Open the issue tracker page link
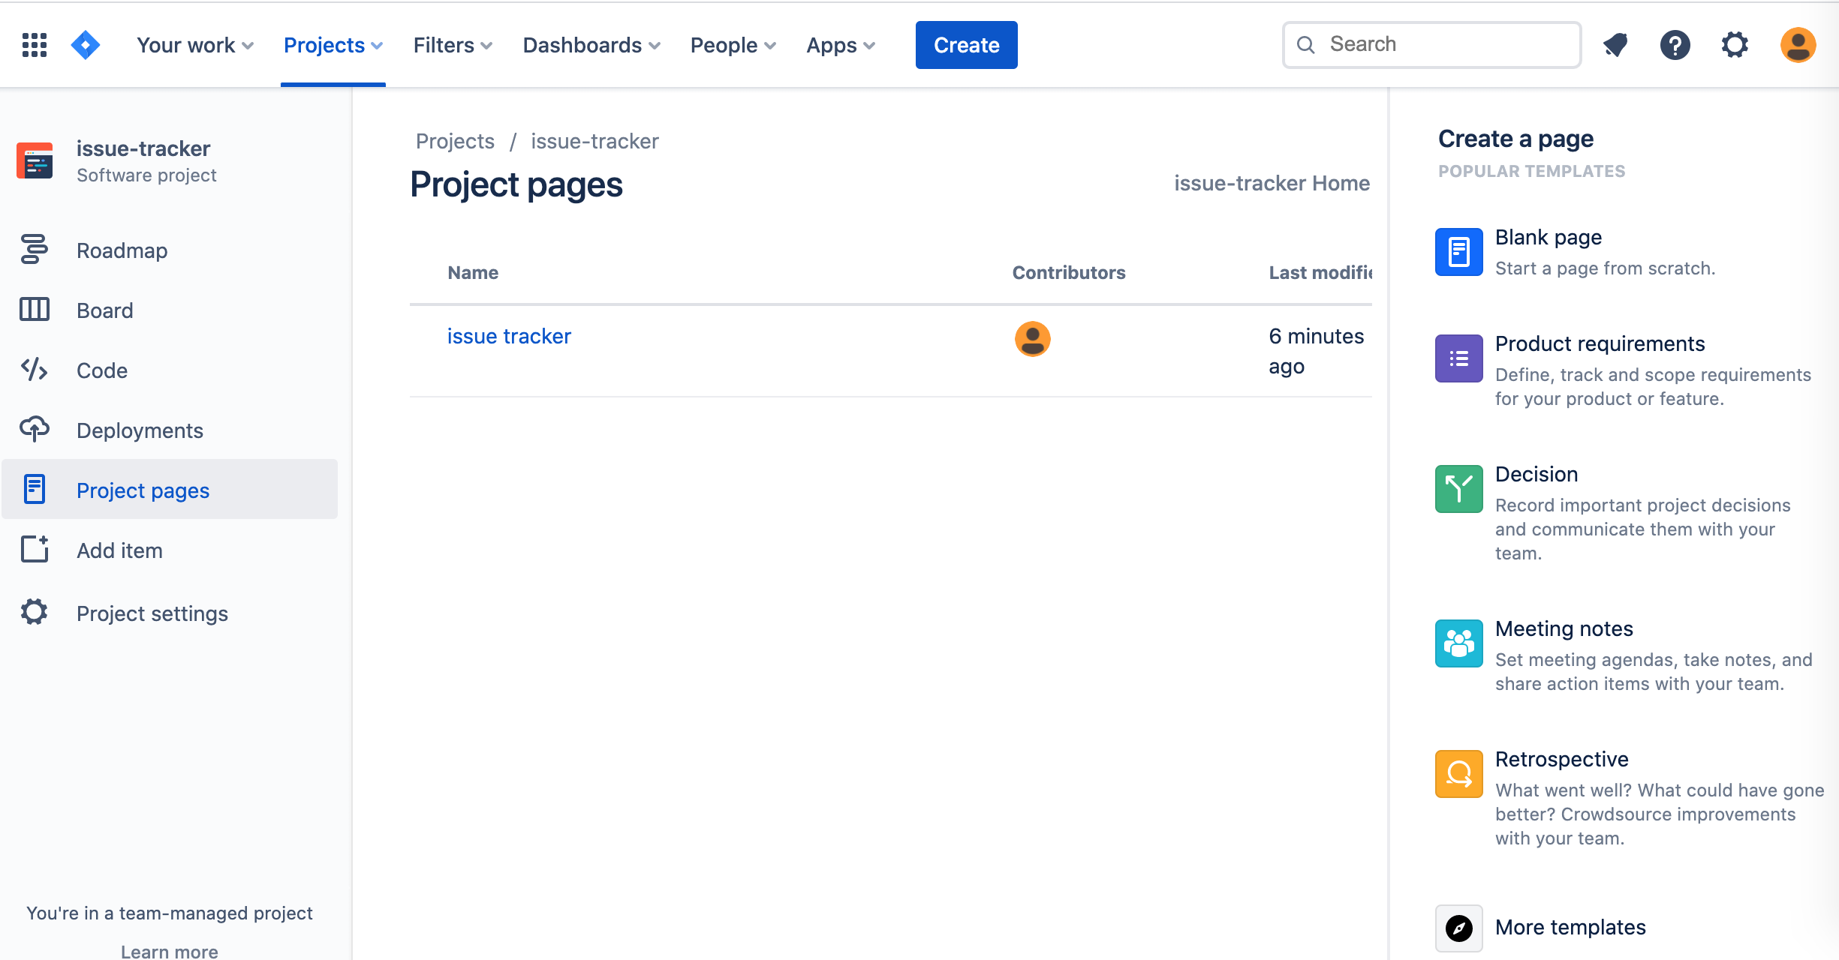The image size is (1839, 960). coord(509,336)
